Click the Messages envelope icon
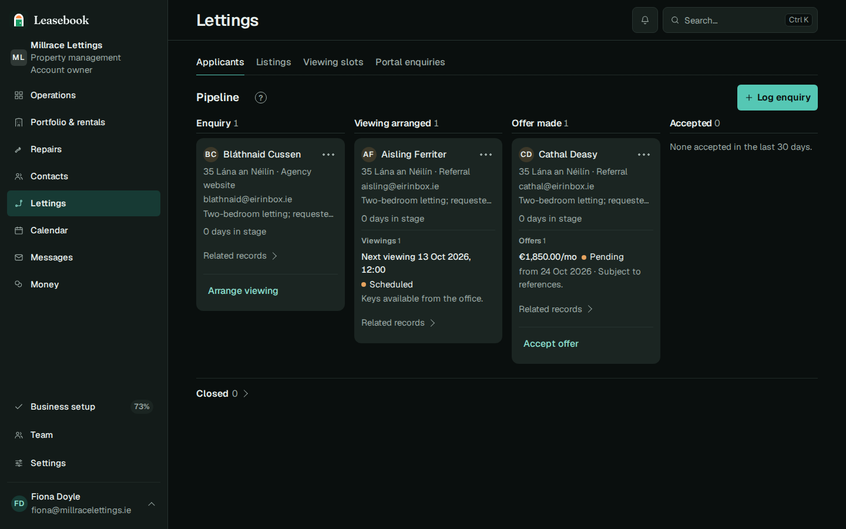This screenshot has height=529, width=846. pos(19,257)
